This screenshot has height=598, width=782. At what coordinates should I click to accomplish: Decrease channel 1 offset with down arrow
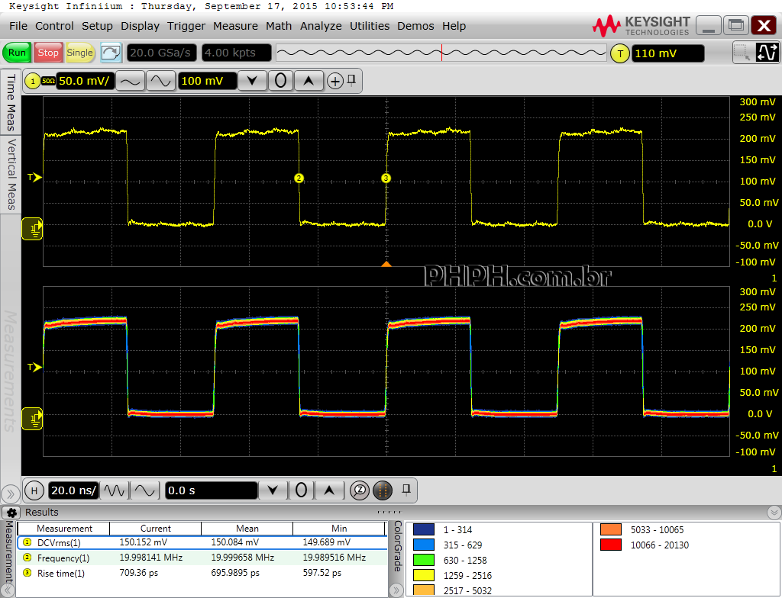[252, 81]
